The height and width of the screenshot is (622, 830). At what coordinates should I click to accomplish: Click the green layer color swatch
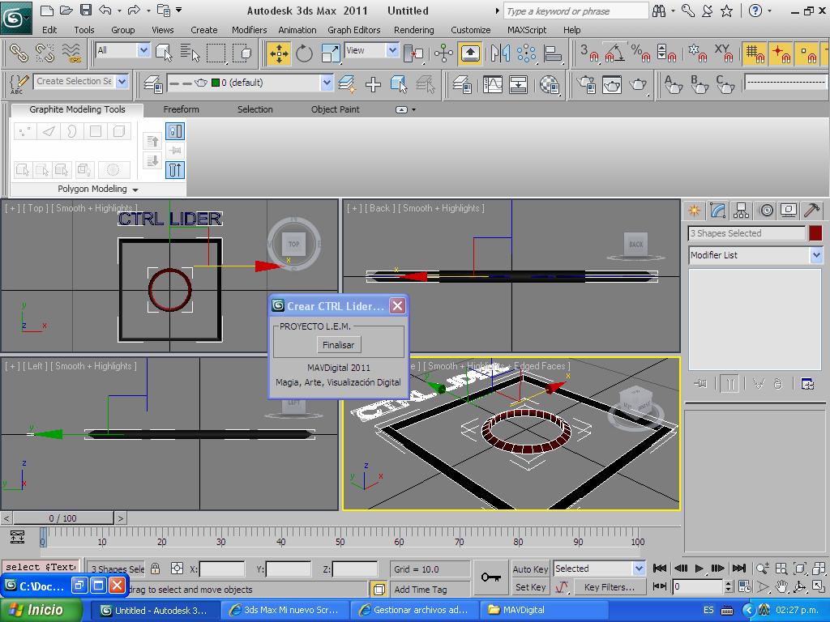click(216, 83)
